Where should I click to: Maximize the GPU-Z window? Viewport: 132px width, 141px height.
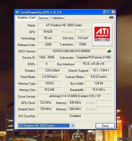[x=109, y=12]
